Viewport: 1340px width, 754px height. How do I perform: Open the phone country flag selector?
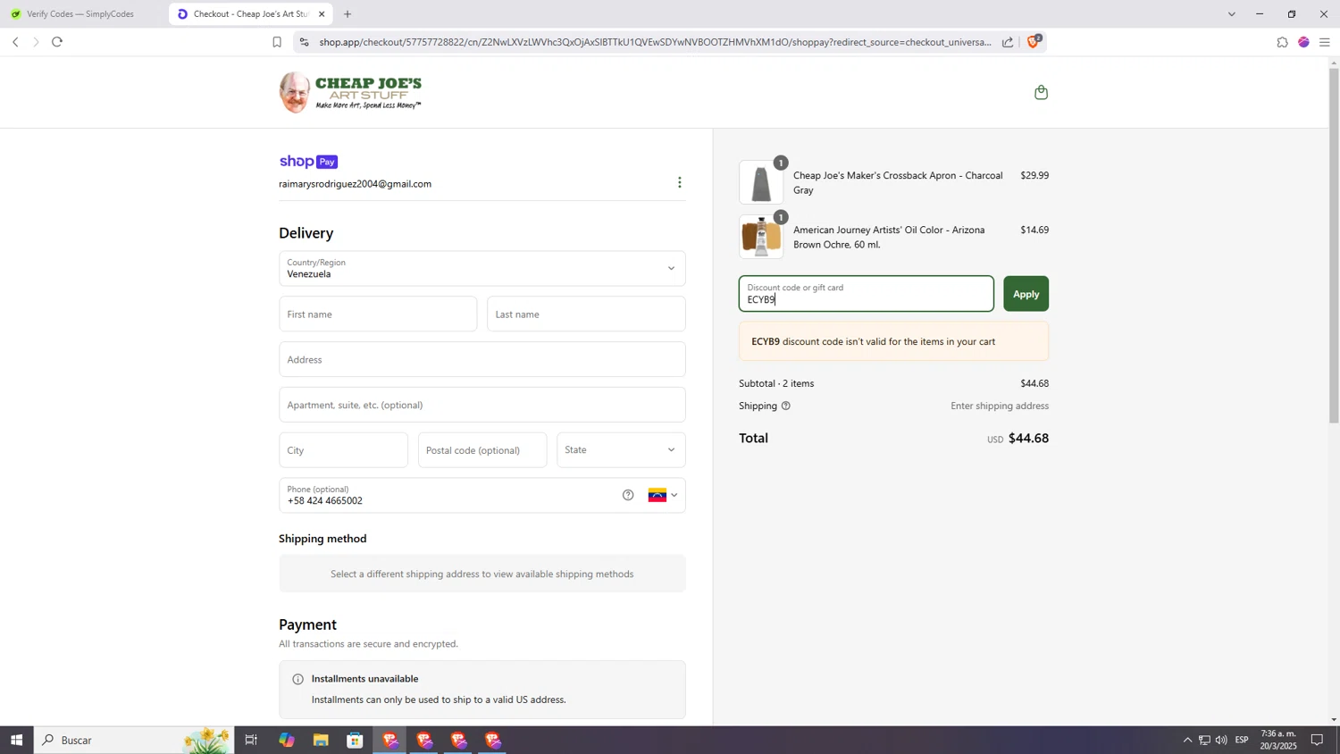663,495
